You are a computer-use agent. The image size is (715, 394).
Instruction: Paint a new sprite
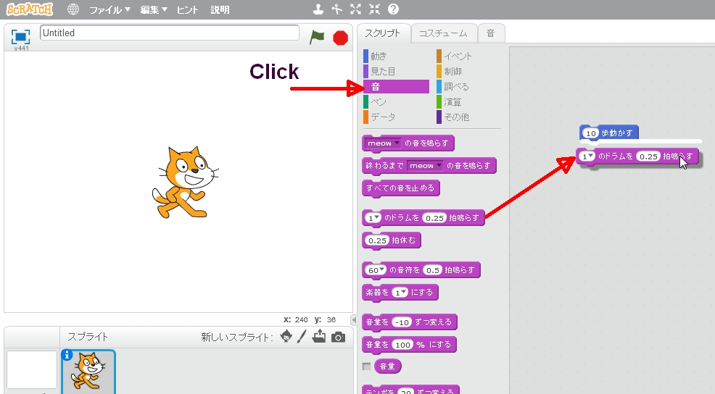point(302,336)
